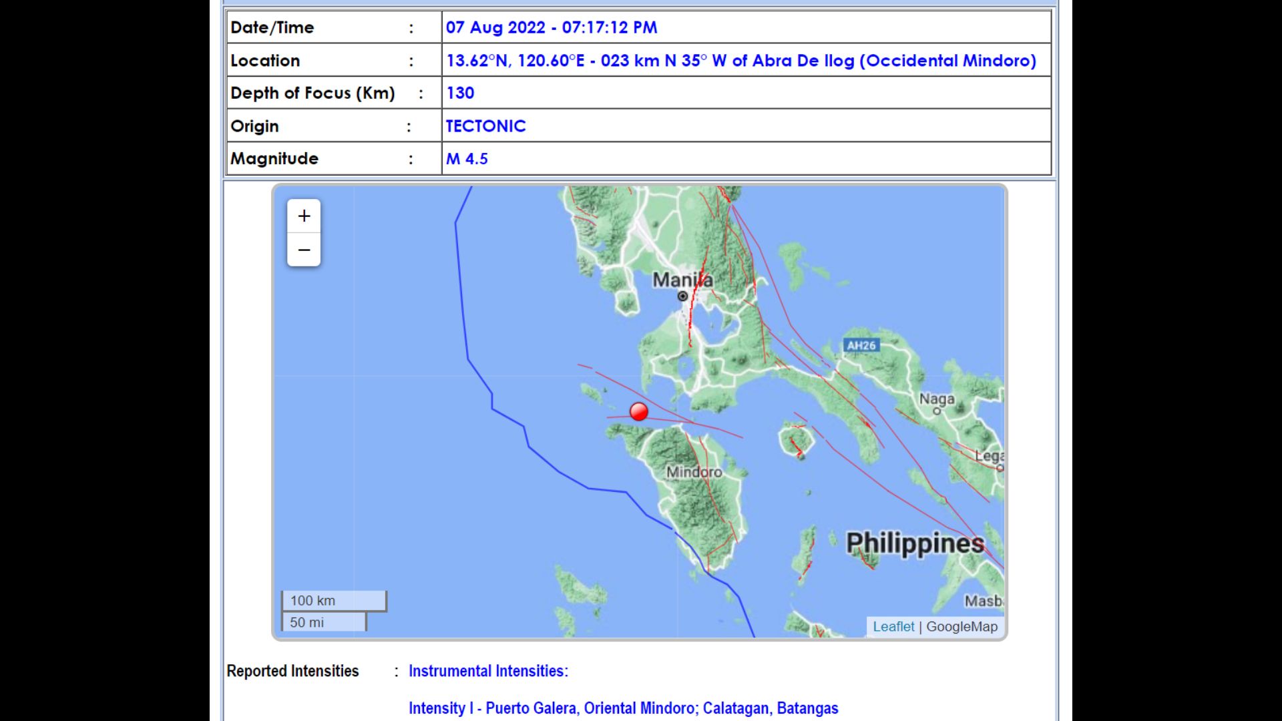Viewport: 1282px width, 721px height.
Task: Click the GoogleMap attribution text
Action: pyautogui.click(x=961, y=626)
